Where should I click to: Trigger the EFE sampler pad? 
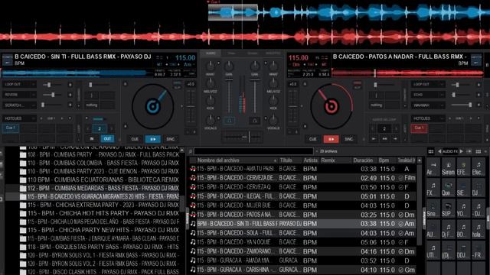pos(463,167)
